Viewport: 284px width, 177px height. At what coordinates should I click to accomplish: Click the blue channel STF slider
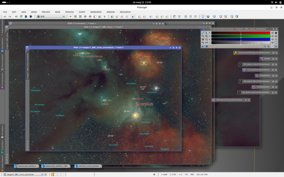click(241, 39)
